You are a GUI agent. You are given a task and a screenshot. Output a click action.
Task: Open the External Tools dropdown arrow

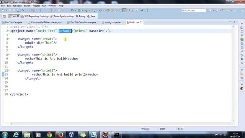pos(89,10)
